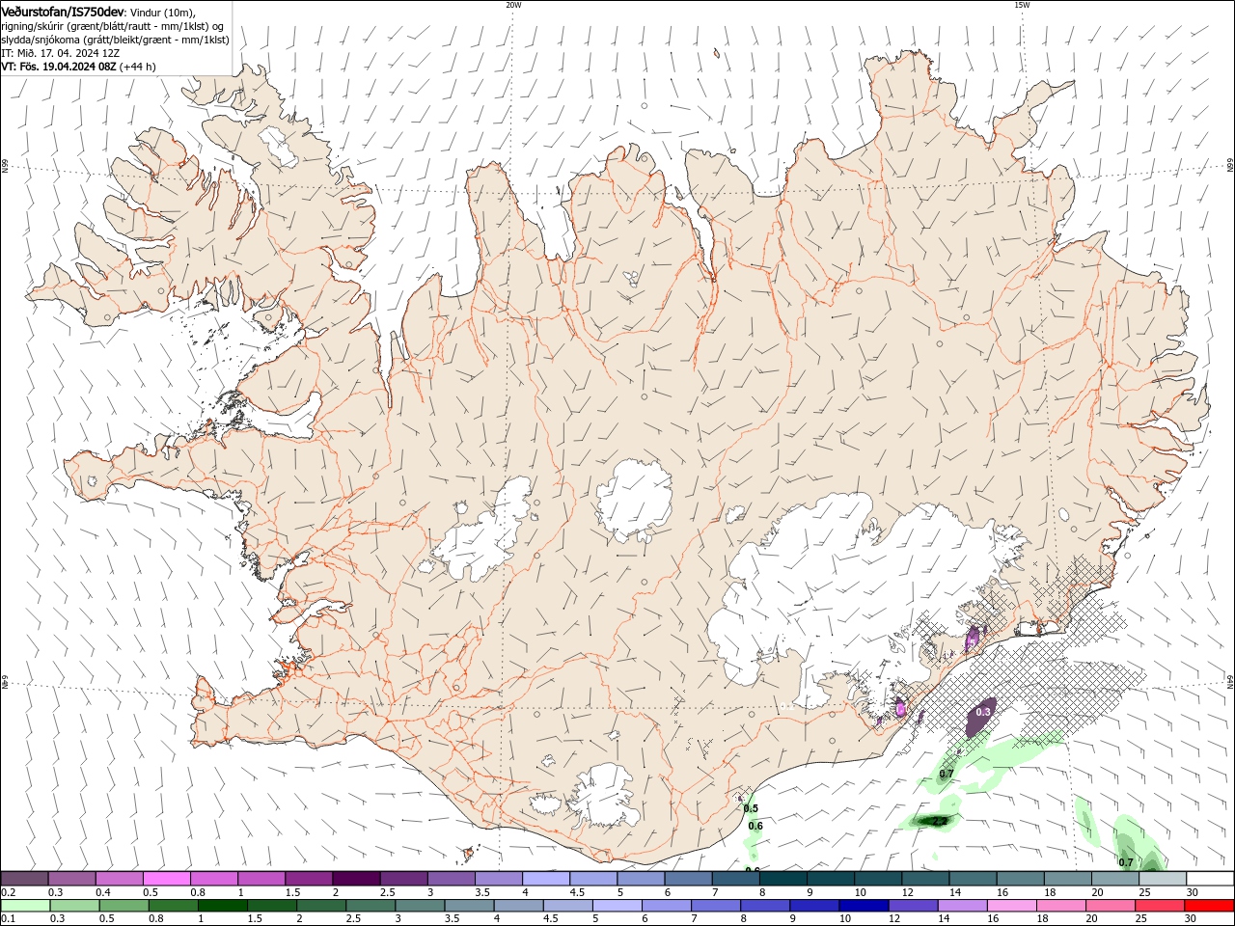1235x926 pixels.
Task: Click the valid time line 'VT: Fös. 19.04.2024 08Z'
Action: (59, 67)
